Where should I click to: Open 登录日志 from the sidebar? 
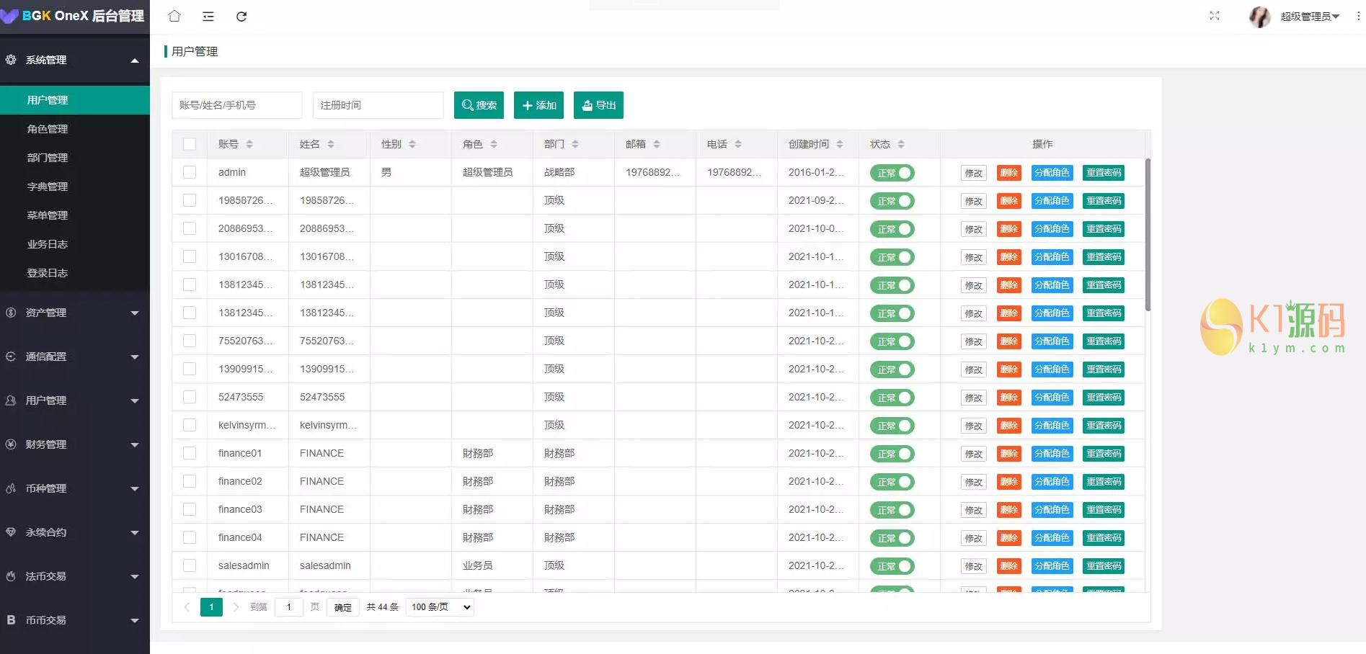tap(47, 272)
